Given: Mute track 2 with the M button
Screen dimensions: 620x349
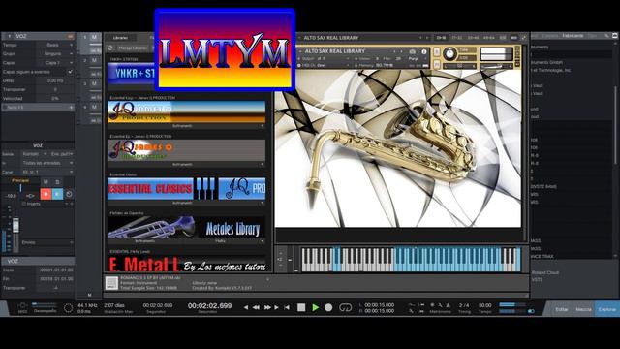Looking at the screenshot, I should (x=95, y=60).
